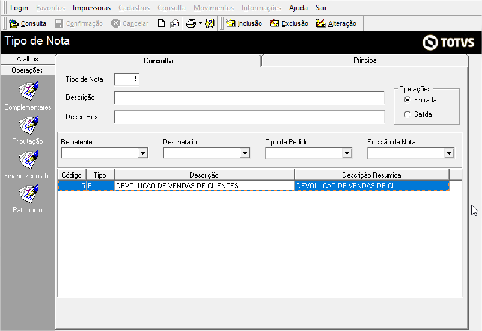
Task: Click the Tipo column header
Action: [100, 175]
